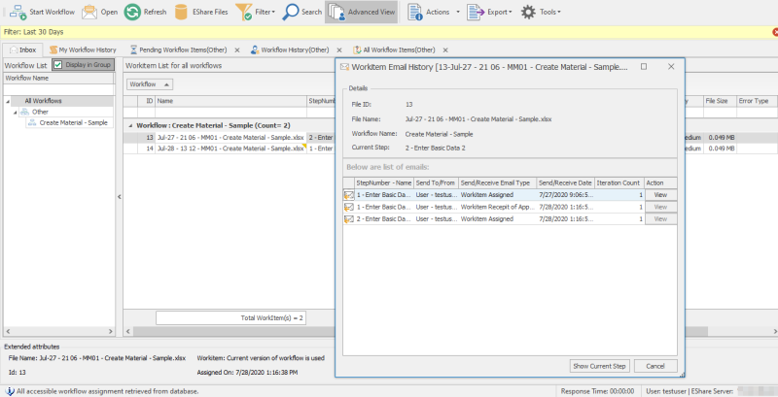778x397 pixels.
Task: Click the Search magnifier icon
Action: pyautogui.click(x=290, y=13)
